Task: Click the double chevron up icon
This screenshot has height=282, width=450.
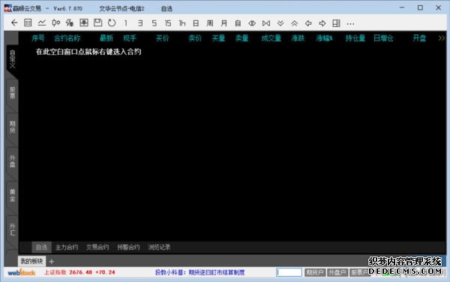Action: 294,23
